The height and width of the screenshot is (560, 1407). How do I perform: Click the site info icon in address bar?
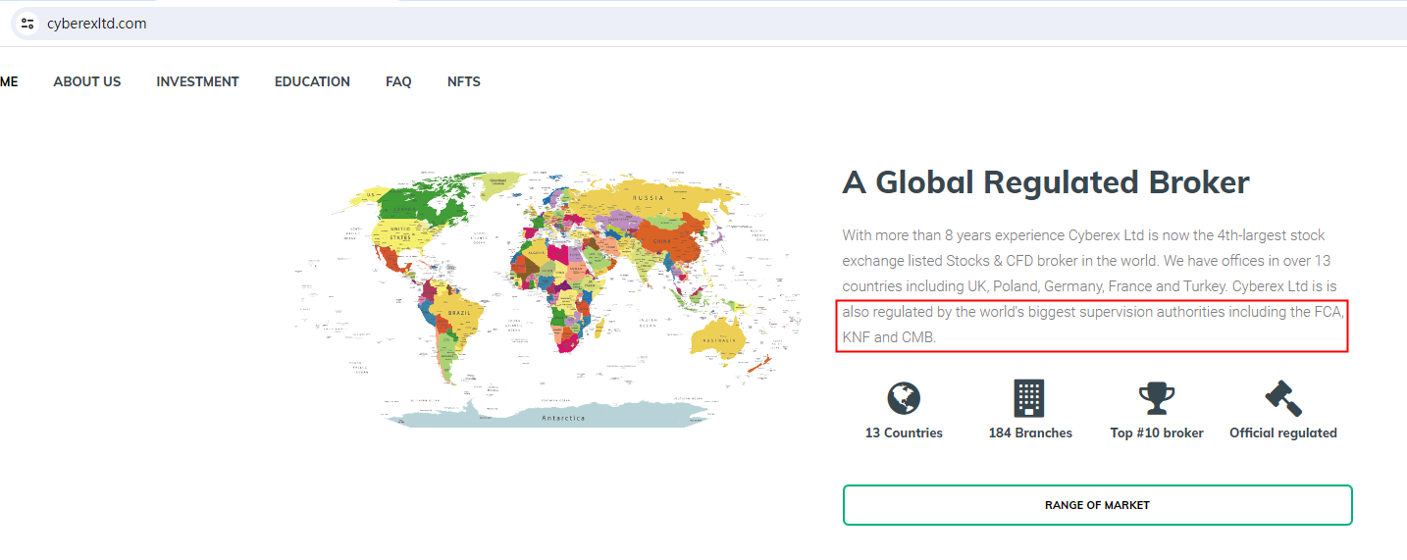tap(27, 24)
